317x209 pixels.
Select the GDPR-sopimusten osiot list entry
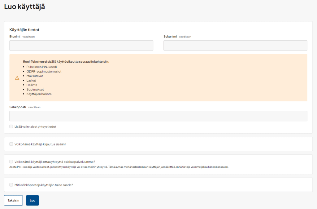(x=44, y=71)
